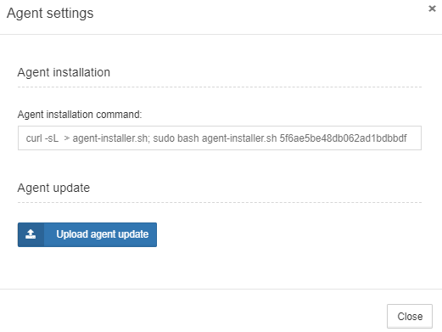
Task: Focus the agent installation command field
Action: pyautogui.click(x=220, y=138)
